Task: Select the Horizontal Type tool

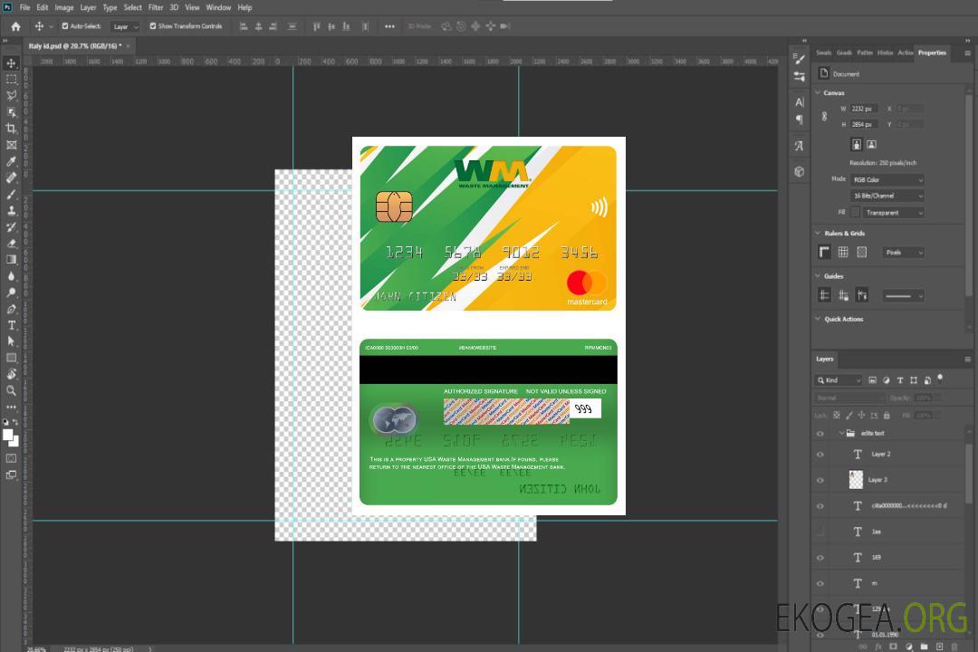Action: click(11, 325)
